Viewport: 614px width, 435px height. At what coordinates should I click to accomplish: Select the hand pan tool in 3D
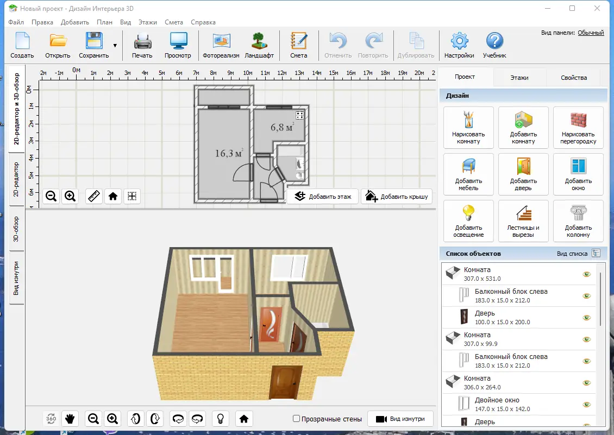(x=70, y=419)
